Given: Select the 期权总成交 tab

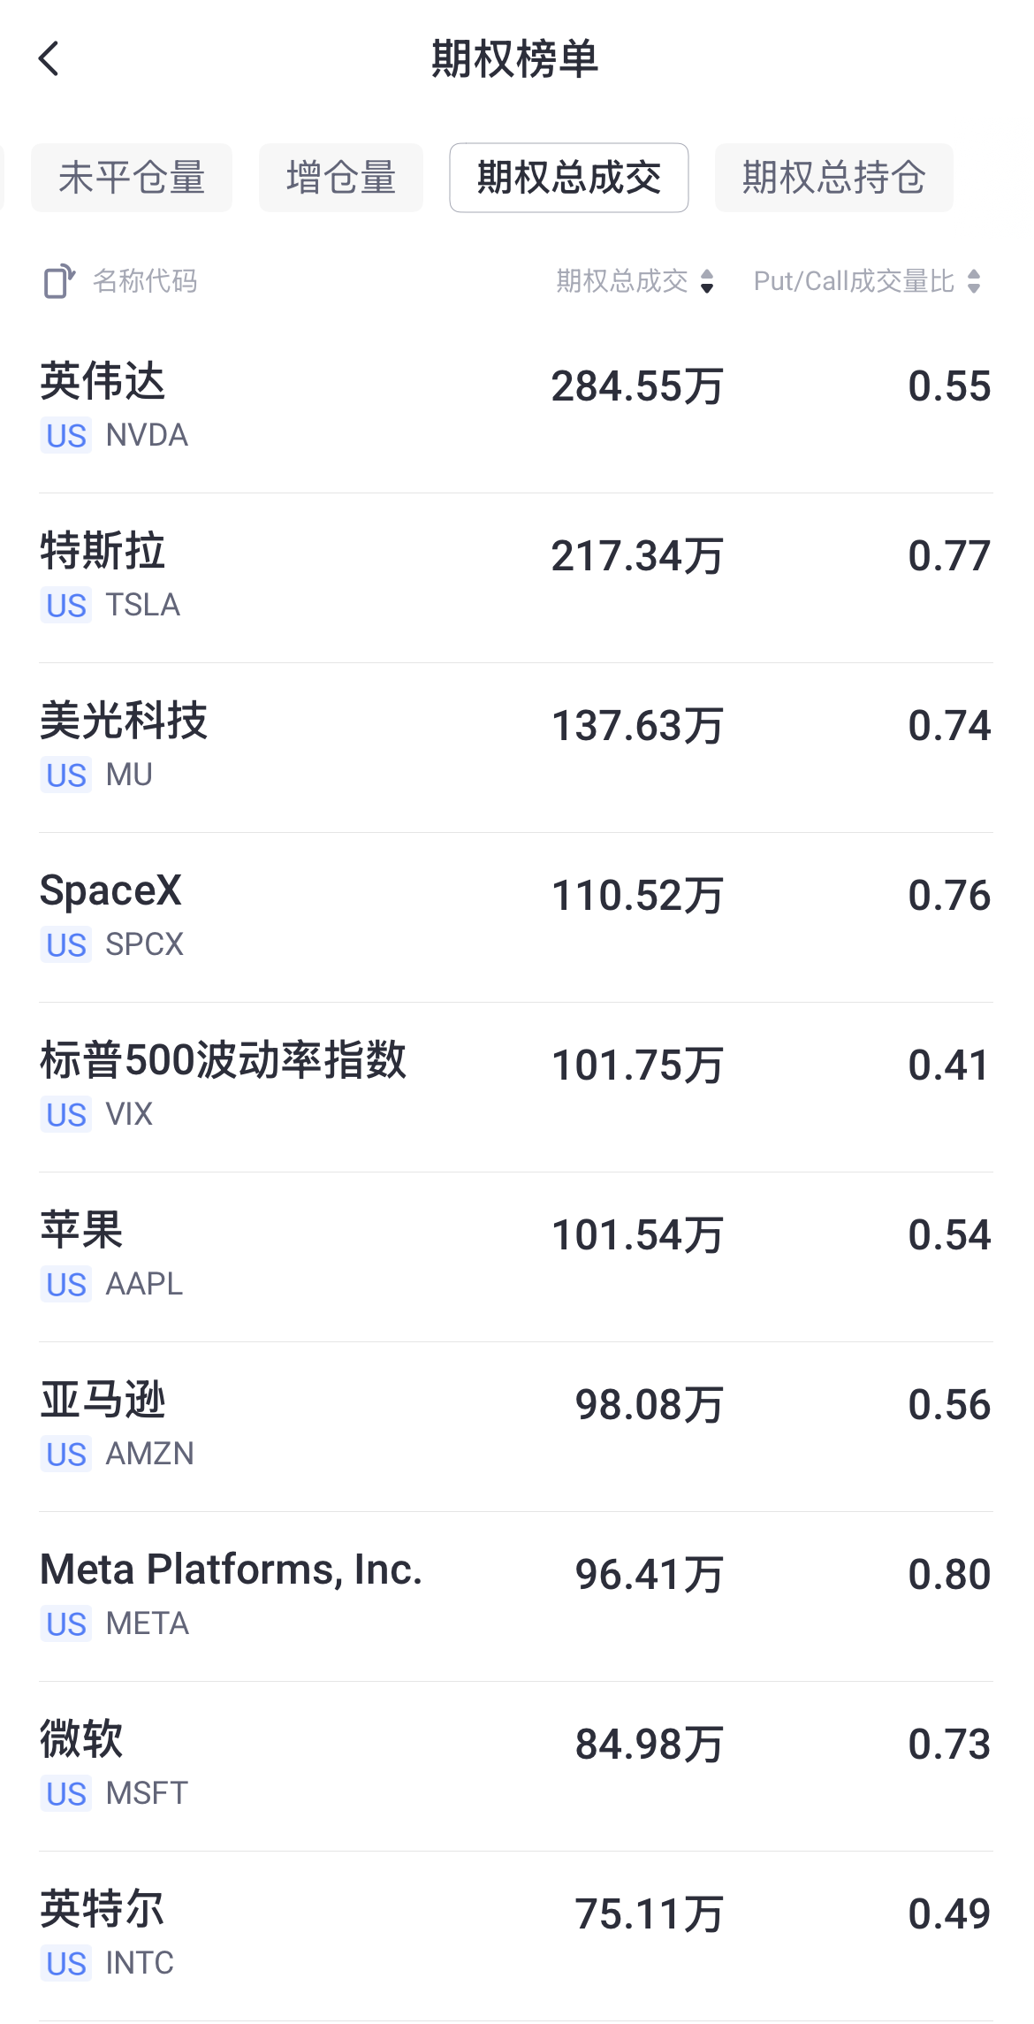Looking at the screenshot, I should click(569, 178).
